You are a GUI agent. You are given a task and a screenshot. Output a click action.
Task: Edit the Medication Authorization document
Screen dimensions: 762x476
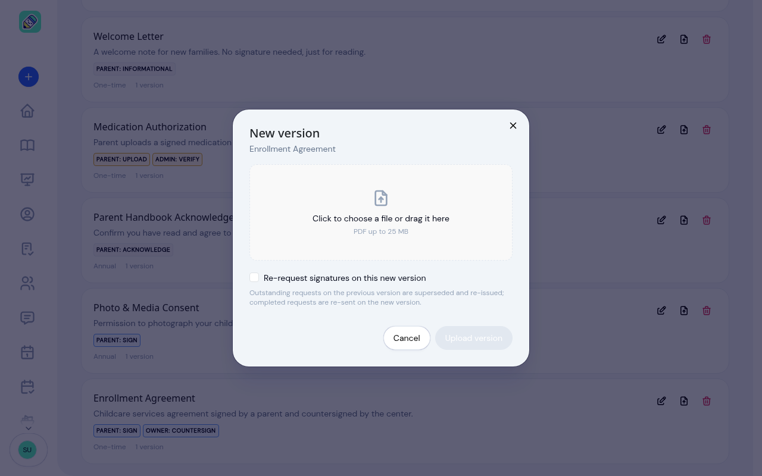point(661,130)
